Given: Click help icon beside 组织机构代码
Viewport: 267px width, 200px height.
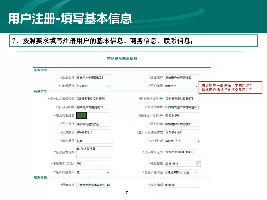Looking at the screenshot, I should pyautogui.click(x=161, y=115).
